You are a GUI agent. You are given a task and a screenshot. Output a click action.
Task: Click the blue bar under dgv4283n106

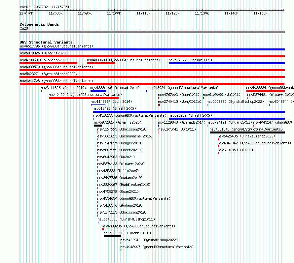pyautogui.click(x=98, y=91)
